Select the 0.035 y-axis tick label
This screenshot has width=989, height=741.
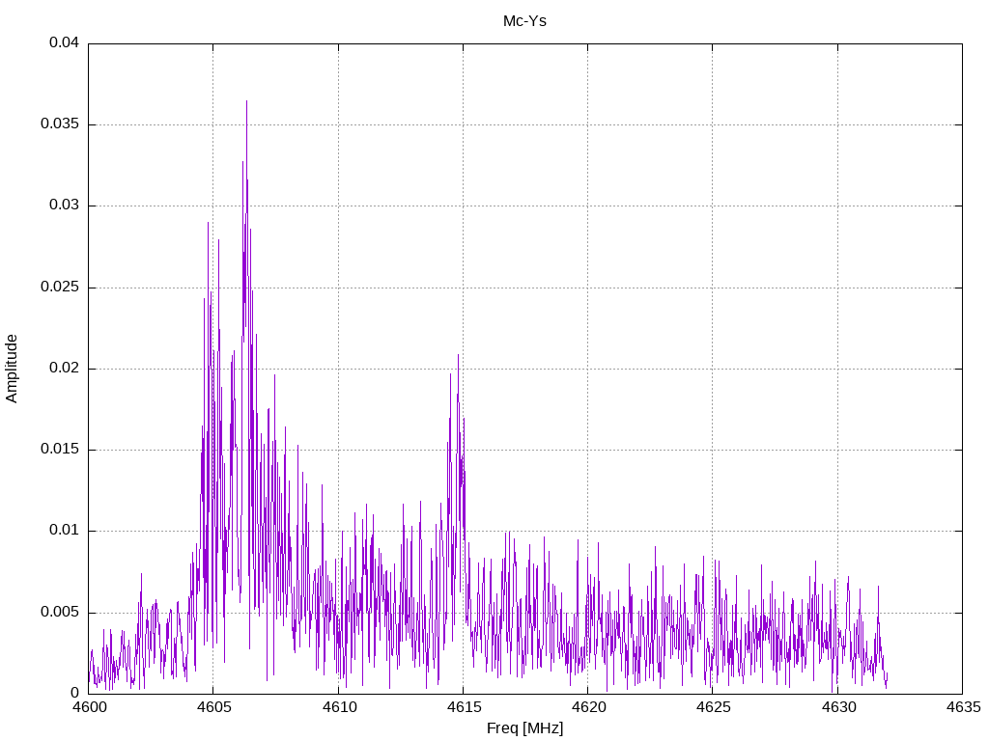coord(61,124)
